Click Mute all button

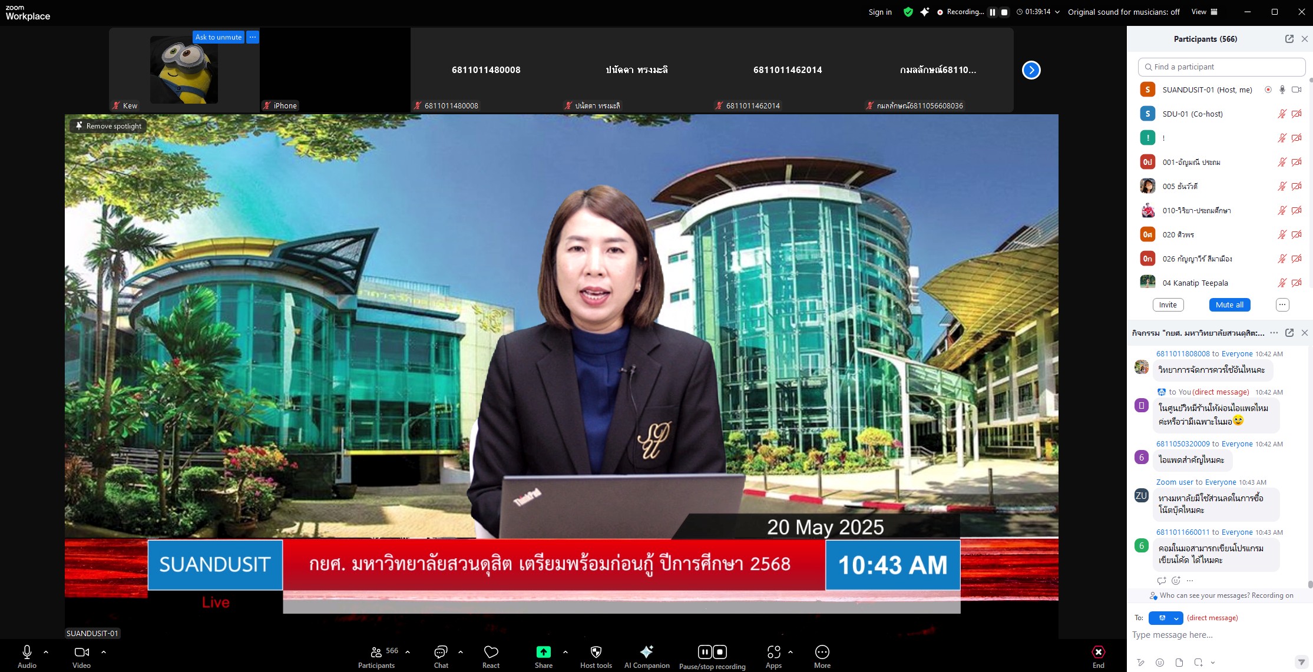1229,304
